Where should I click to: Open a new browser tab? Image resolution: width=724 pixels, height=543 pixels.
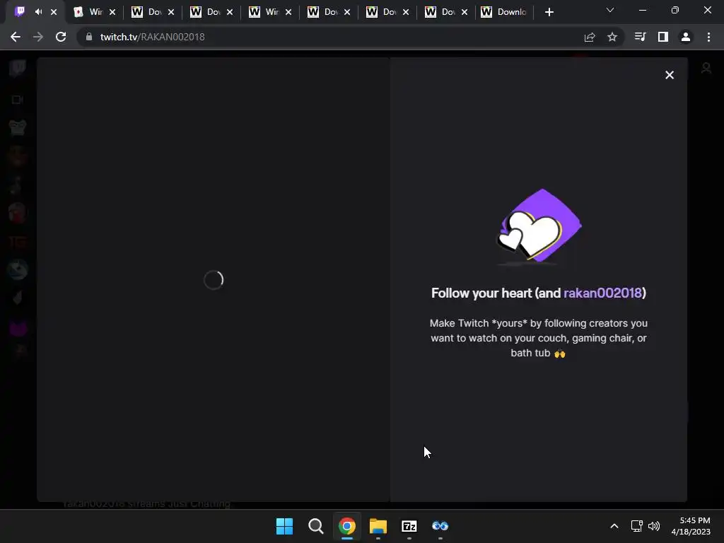point(549,12)
